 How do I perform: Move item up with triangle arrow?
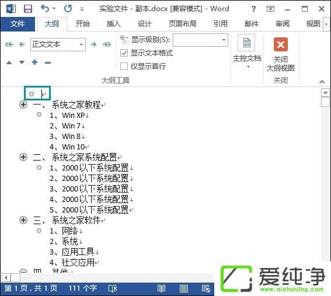pos(9,62)
